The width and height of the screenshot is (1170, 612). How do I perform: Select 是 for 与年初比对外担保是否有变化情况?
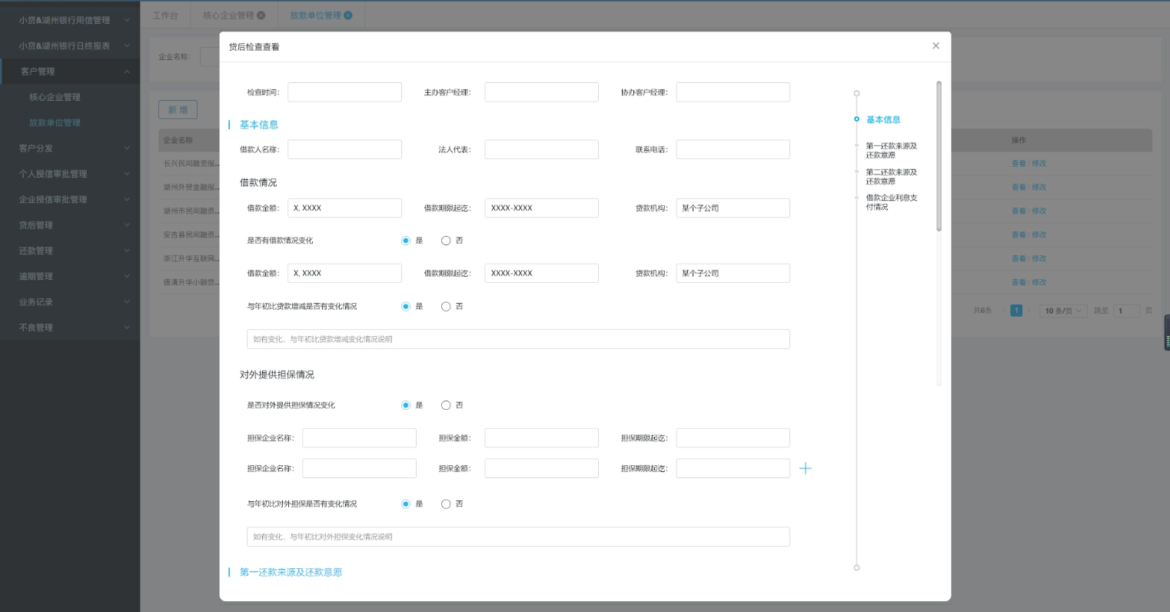tap(406, 504)
